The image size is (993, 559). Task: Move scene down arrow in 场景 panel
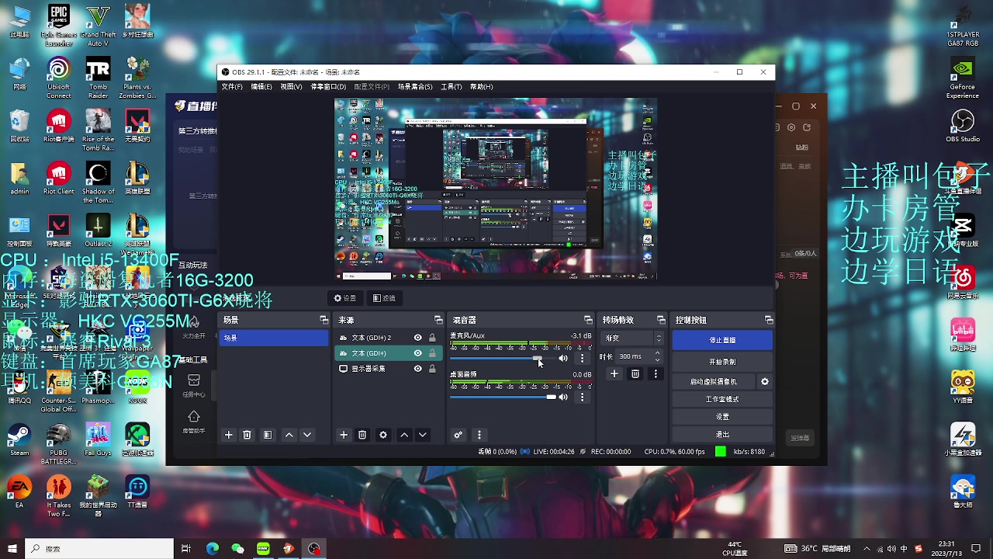(307, 435)
